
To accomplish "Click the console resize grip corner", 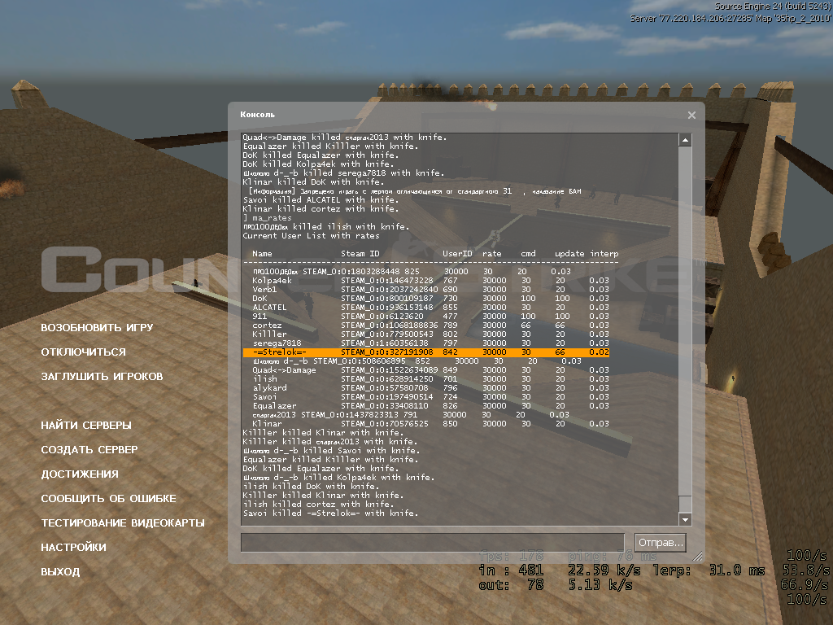I will [x=697, y=557].
